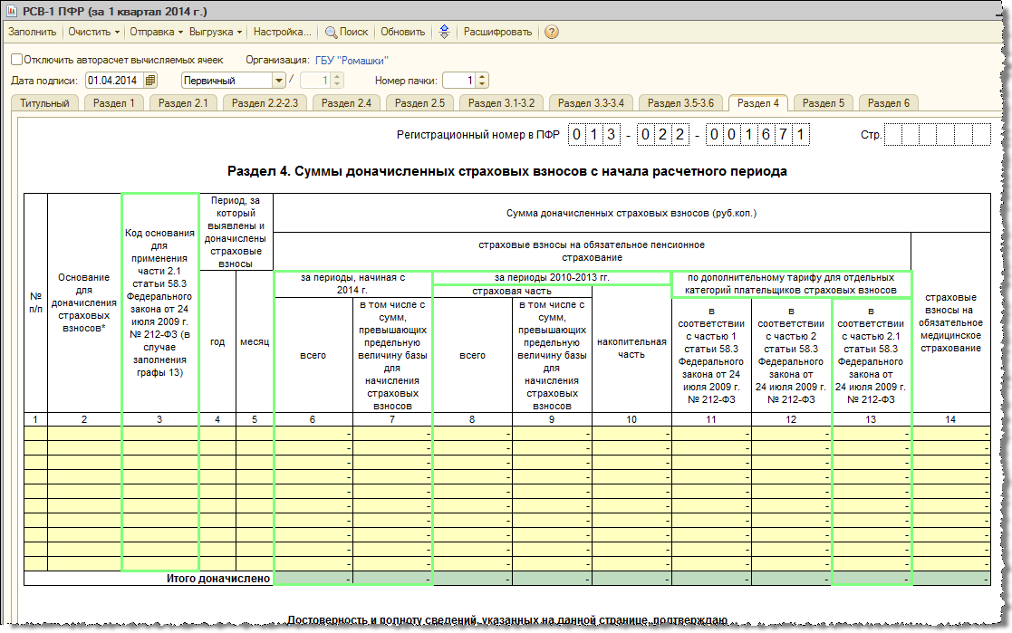Open the Раздел 6 tab
The width and height of the screenshot is (1012, 633).
[x=888, y=103]
